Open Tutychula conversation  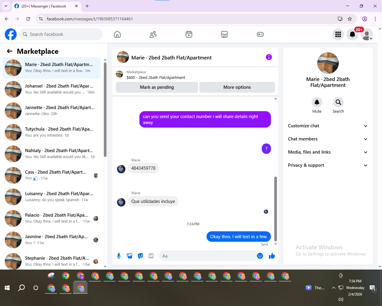click(51, 132)
